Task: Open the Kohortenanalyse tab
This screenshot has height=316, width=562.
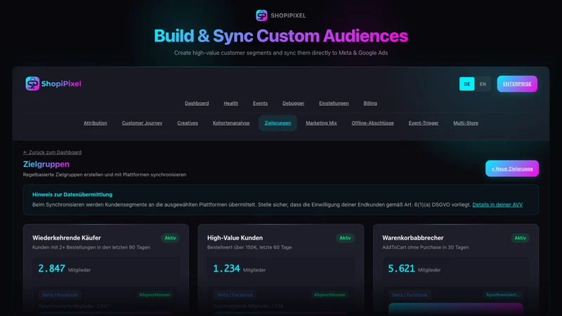Action: tap(231, 123)
